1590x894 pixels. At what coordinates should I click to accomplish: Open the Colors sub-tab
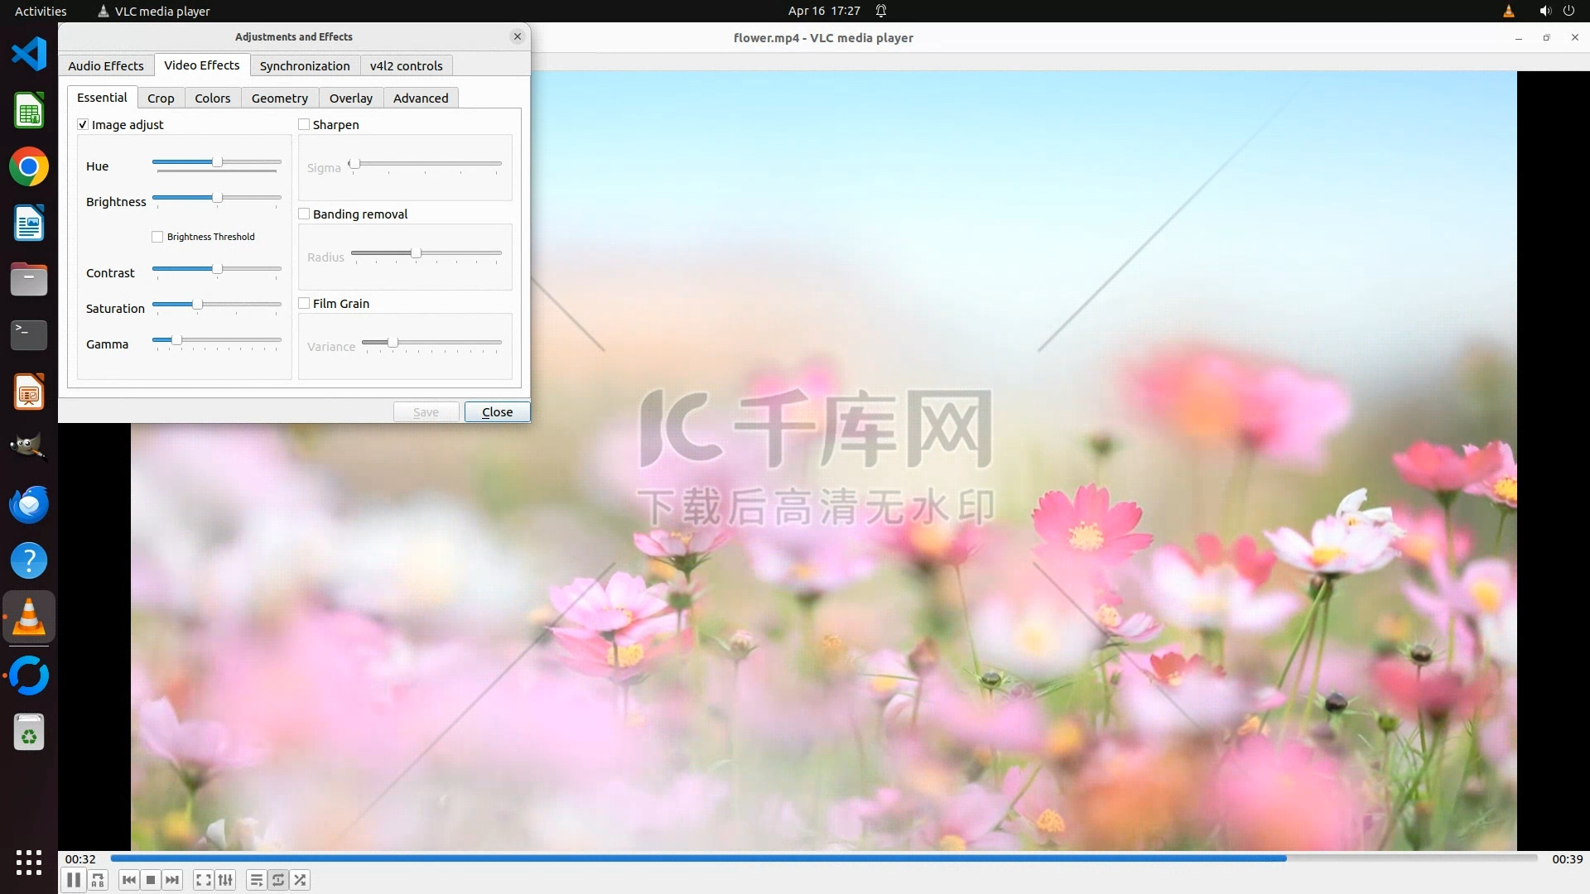point(212,98)
